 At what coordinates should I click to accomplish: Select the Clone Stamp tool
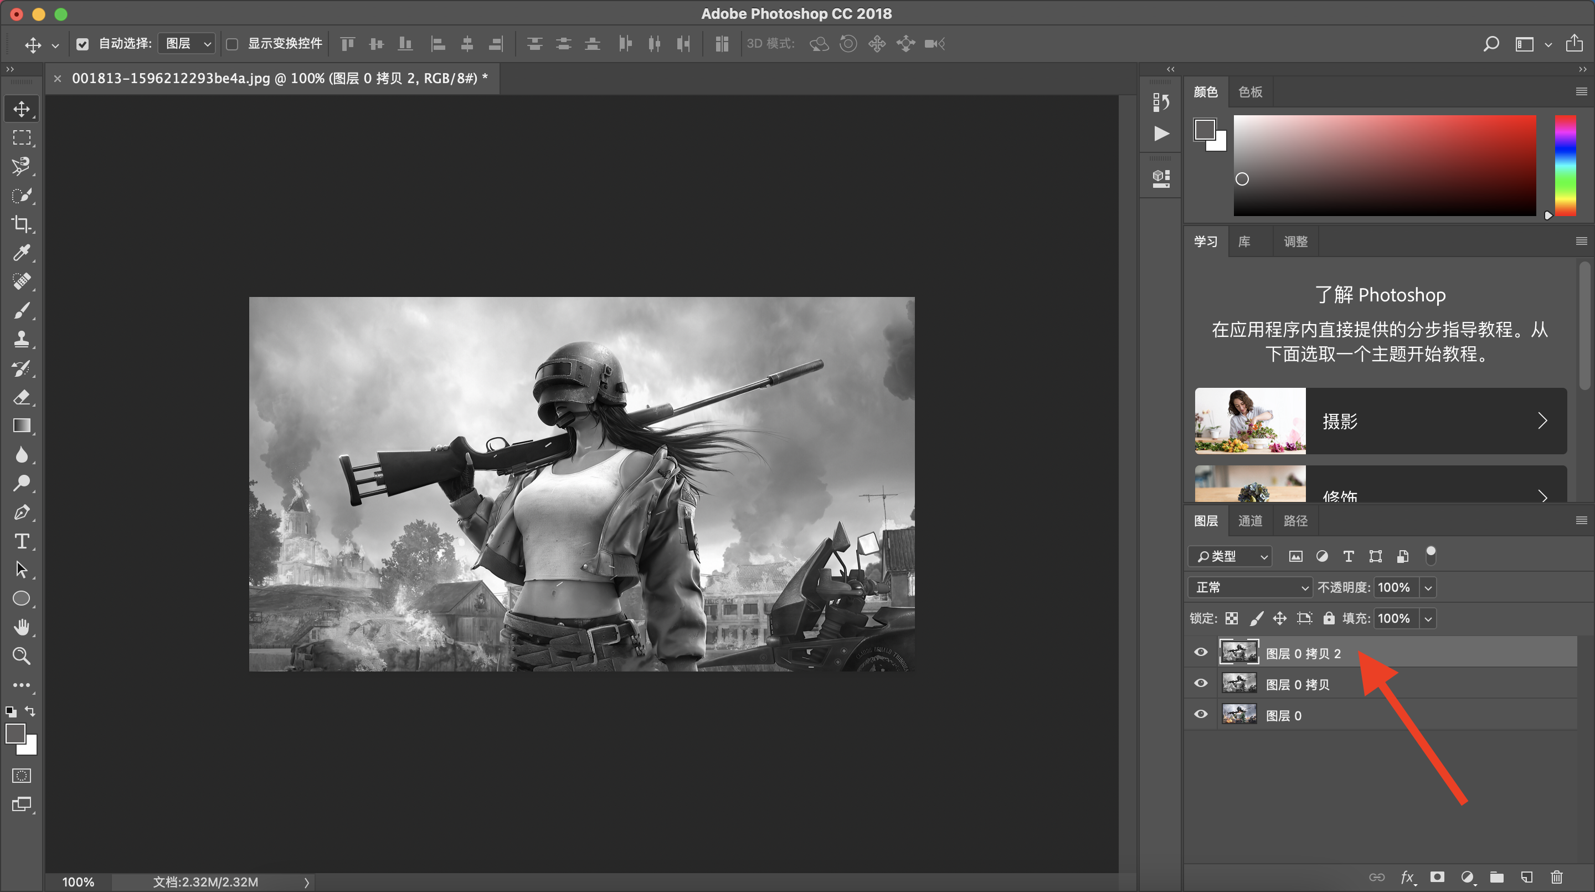(22, 339)
